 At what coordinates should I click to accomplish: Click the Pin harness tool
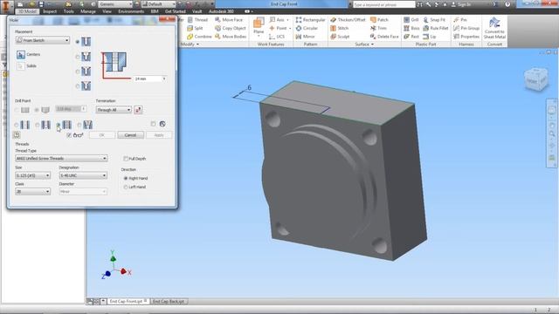tap(460, 20)
